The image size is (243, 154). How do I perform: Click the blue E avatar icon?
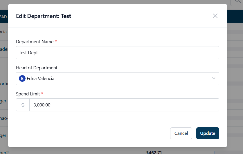coord(22,79)
